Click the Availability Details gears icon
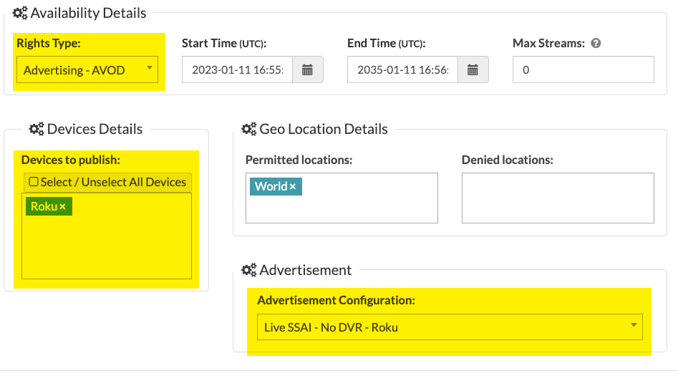Image resolution: width=678 pixels, height=381 pixels. (x=20, y=13)
